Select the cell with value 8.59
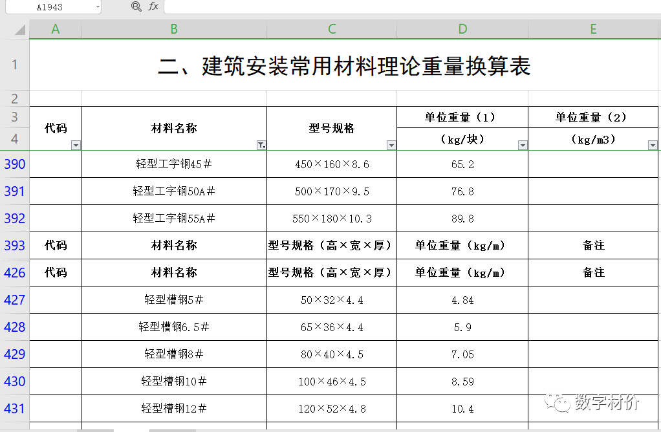The width and height of the screenshot is (661, 432). point(462,382)
